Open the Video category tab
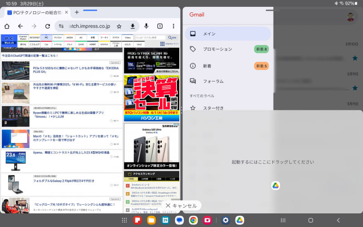 [x=128, y=38]
